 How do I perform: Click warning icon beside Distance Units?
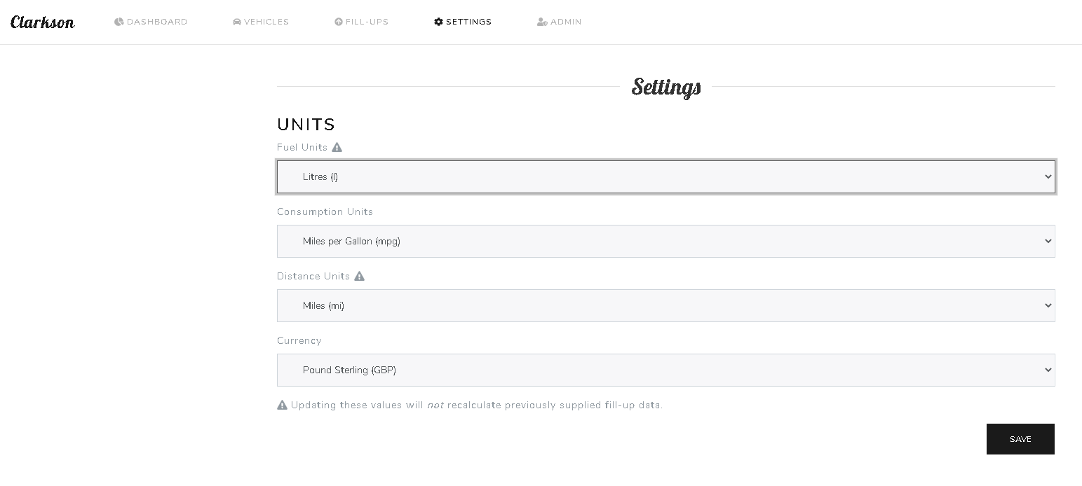[x=360, y=276]
